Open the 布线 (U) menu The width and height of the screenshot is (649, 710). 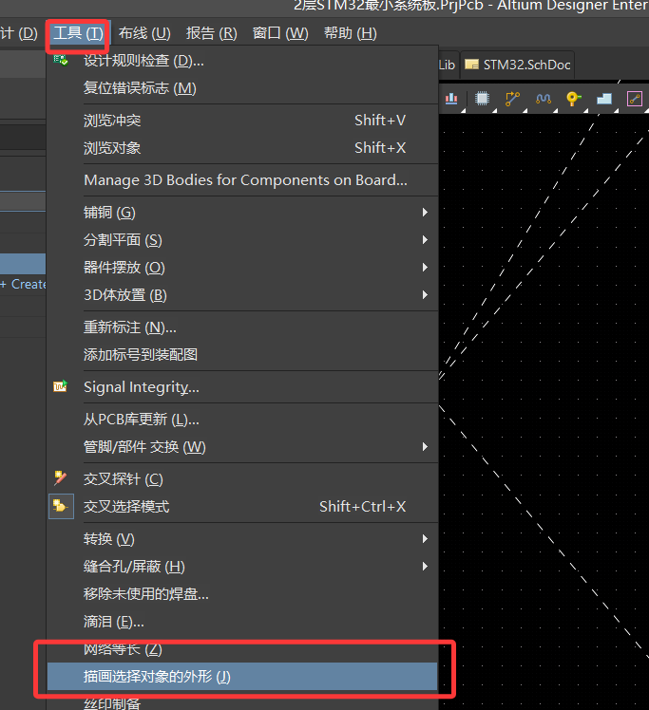[144, 33]
